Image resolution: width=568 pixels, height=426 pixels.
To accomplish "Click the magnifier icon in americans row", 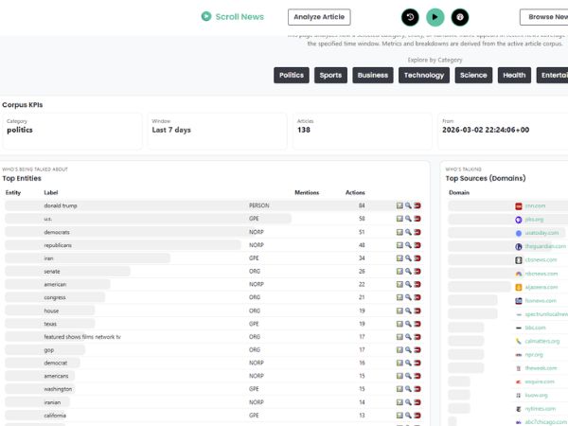I will pos(408,376).
